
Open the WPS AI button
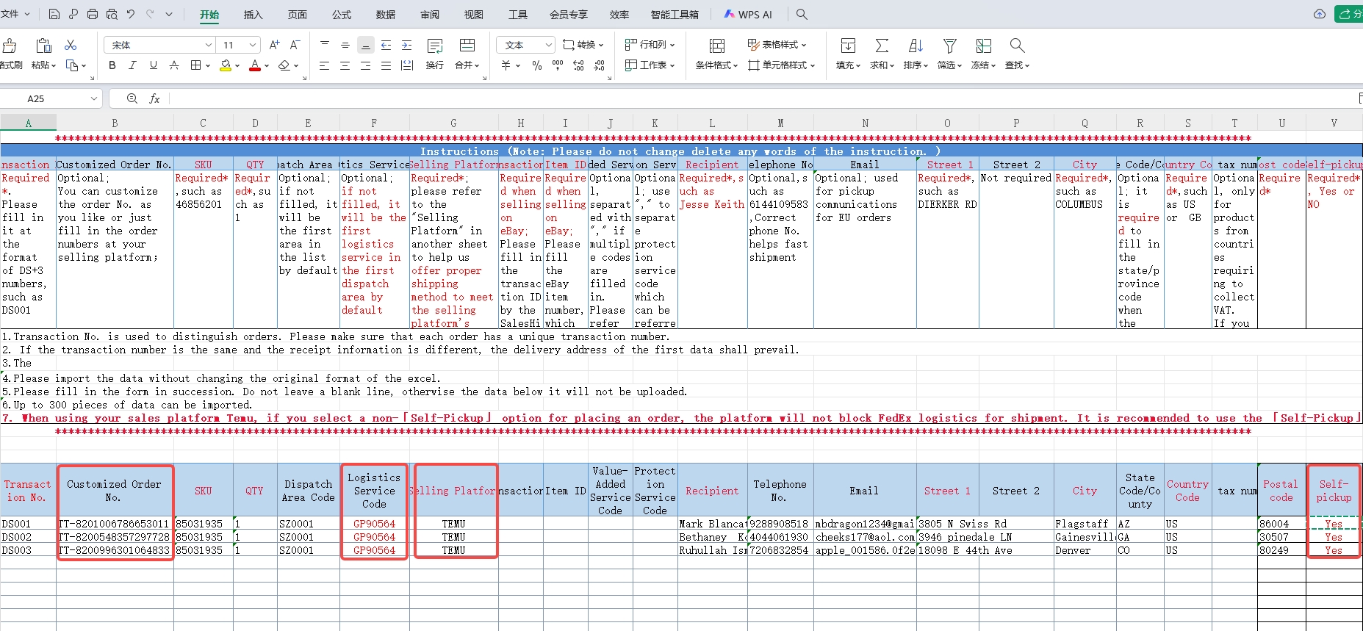(748, 14)
